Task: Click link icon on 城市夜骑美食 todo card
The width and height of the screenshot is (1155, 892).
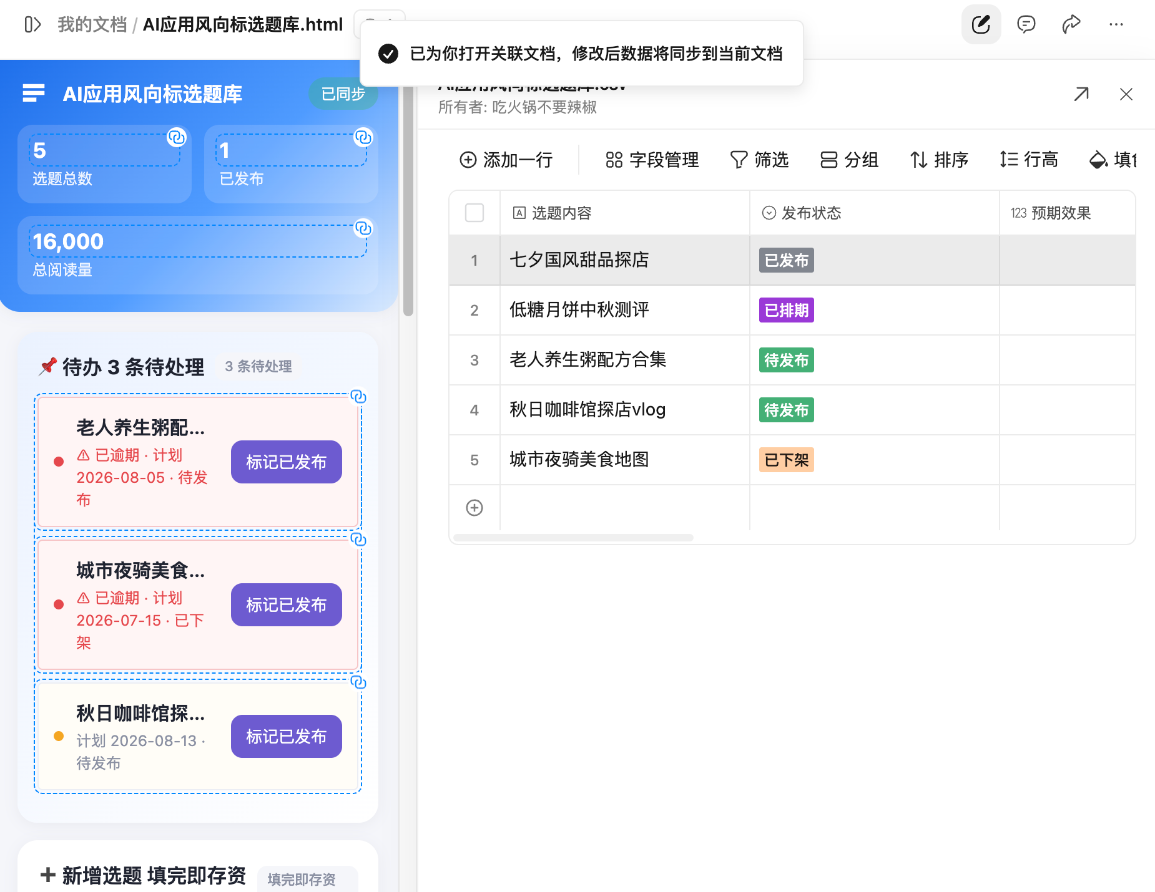Action: pyautogui.click(x=358, y=540)
